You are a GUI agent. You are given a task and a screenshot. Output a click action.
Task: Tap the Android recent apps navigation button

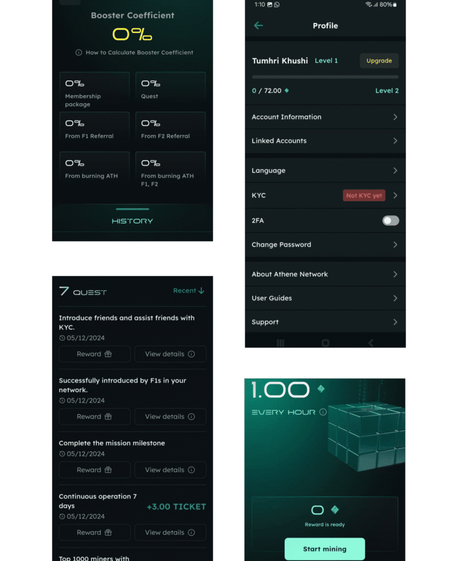pyautogui.click(x=280, y=342)
